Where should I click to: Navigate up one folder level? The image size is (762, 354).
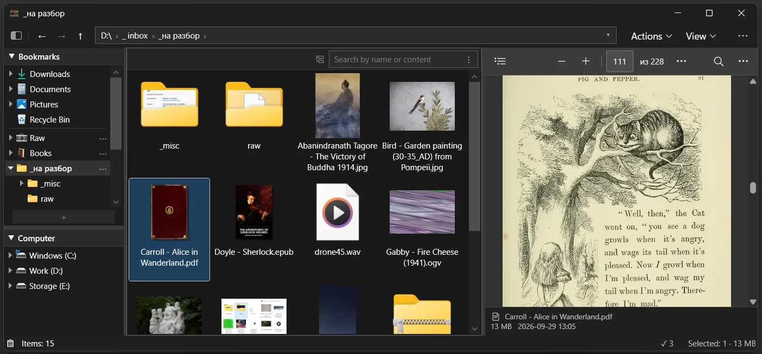coord(80,36)
